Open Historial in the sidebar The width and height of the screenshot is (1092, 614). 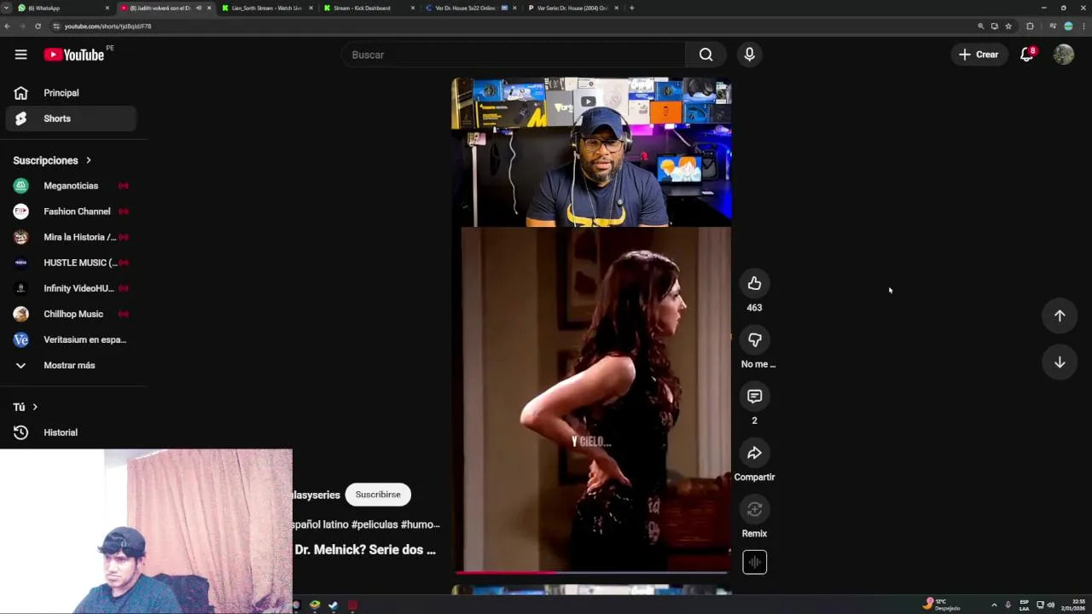tap(71, 432)
